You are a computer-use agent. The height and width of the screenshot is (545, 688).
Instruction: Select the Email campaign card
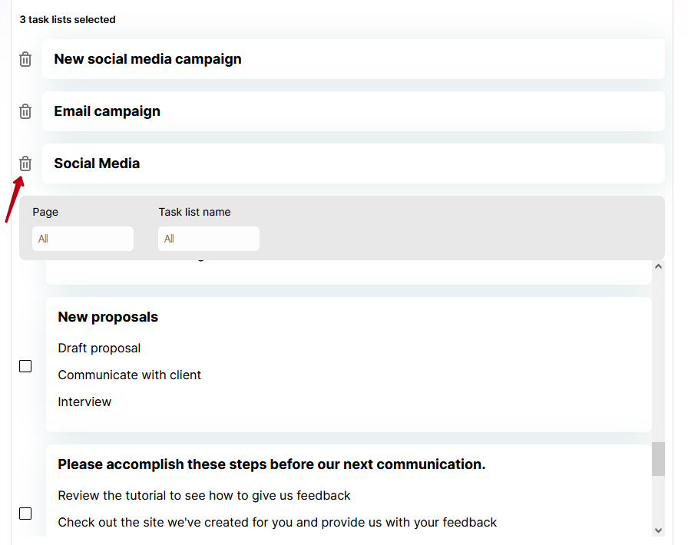coord(354,111)
